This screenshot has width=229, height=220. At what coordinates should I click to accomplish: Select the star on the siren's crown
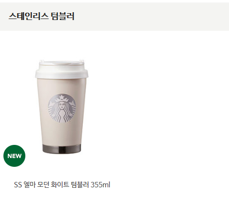(62, 97)
